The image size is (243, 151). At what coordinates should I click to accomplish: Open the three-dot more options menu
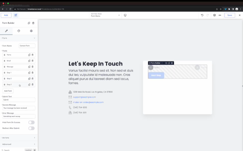(220, 15)
